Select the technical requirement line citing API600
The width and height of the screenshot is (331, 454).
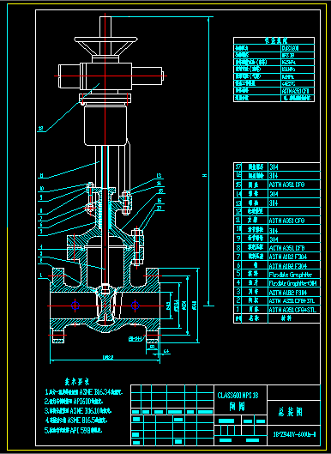[x=74, y=402]
